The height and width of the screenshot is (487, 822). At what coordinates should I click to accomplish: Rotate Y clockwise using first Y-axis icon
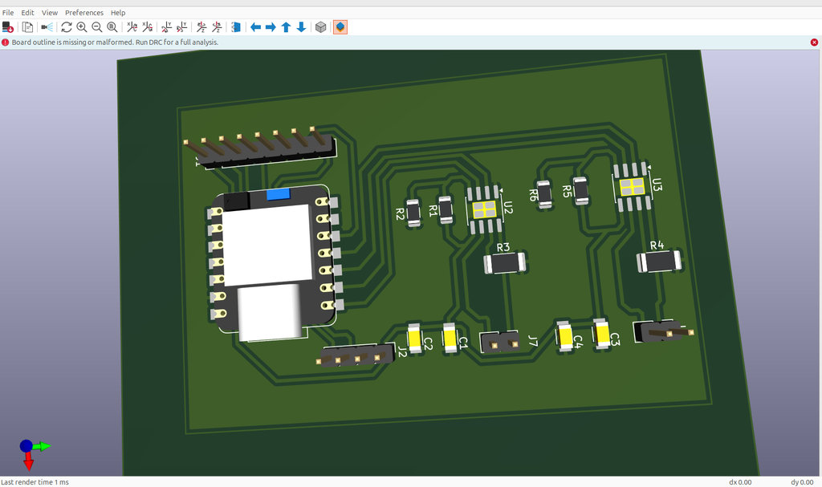click(x=167, y=26)
